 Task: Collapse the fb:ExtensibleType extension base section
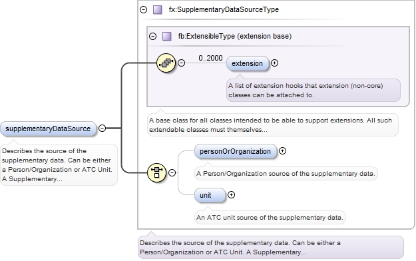click(153, 36)
